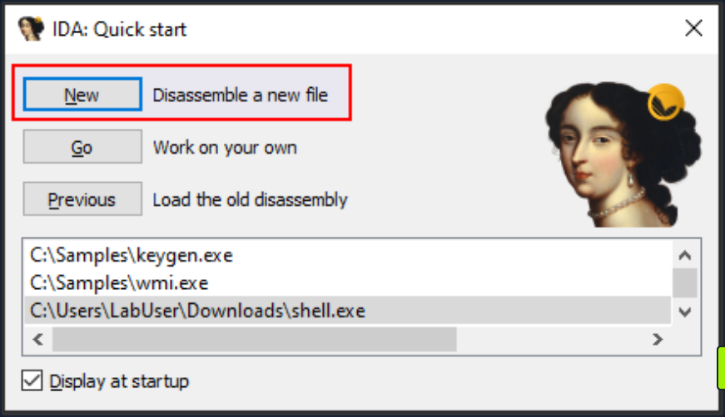Click the yellow badge on the portrait's hair
This screenshot has width=725, height=417.
(x=666, y=101)
